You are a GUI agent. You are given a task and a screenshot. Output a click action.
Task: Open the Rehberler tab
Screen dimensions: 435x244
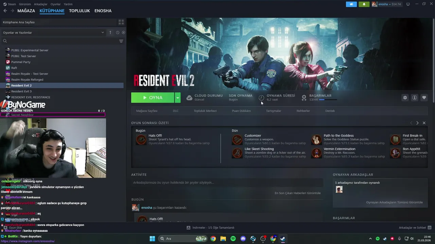(303, 111)
